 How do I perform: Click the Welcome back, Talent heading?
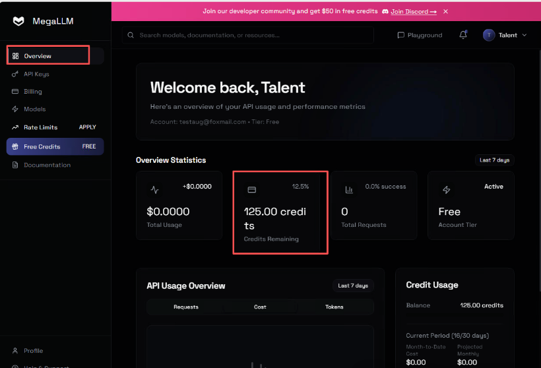tap(228, 88)
